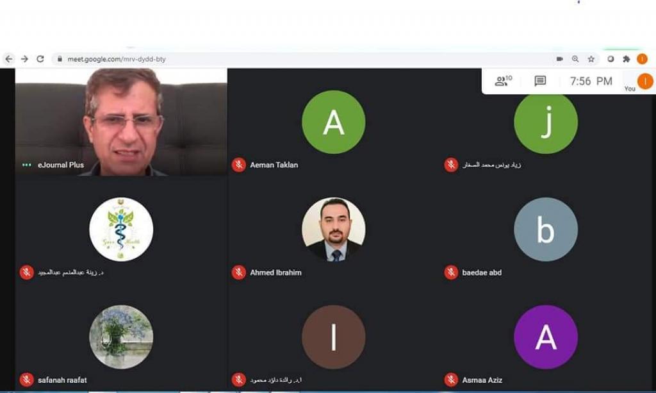Image resolution: width=656 pixels, height=393 pixels.
Task: Click the muted mic icon beside Aeman Taklan
Action: point(239,165)
